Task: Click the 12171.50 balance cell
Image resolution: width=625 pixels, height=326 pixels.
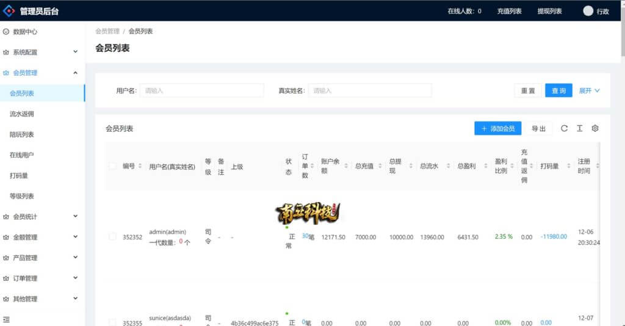Action: (333, 237)
